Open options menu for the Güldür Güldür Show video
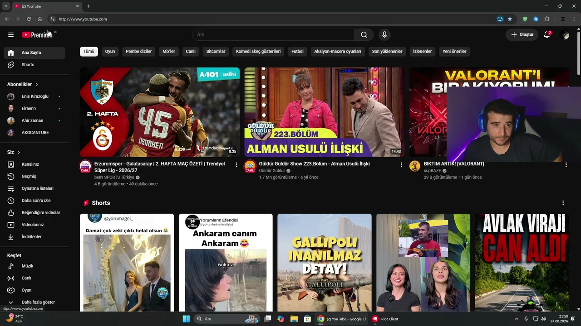This screenshot has width=581, height=326. pyautogui.click(x=401, y=165)
